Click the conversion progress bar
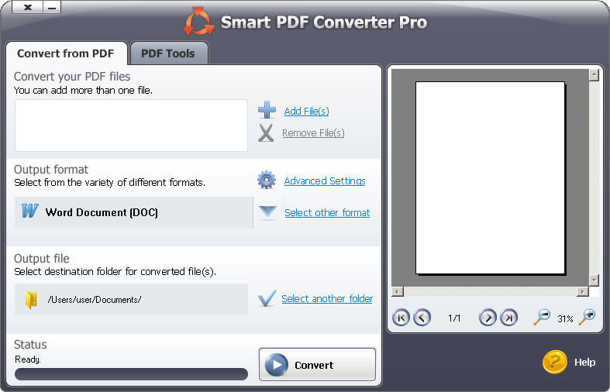 [131, 374]
